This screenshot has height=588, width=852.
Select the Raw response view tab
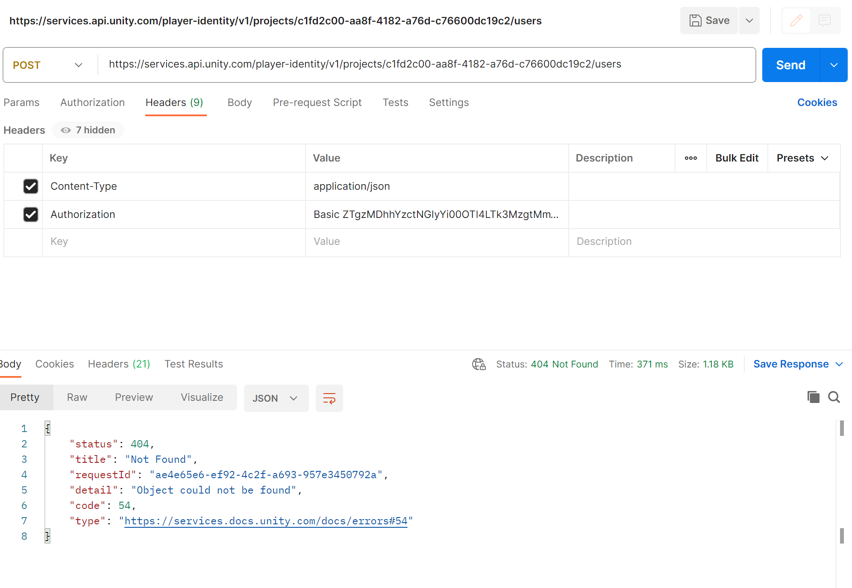point(77,397)
